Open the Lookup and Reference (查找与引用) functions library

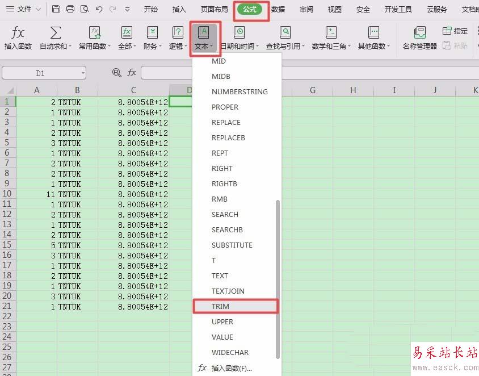click(x=285, y=32)
